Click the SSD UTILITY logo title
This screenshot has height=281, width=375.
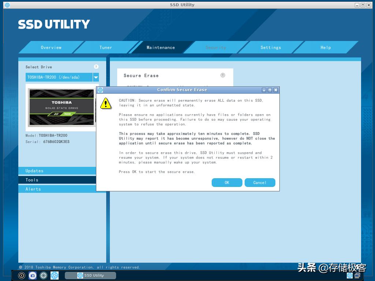pos(54,24)
